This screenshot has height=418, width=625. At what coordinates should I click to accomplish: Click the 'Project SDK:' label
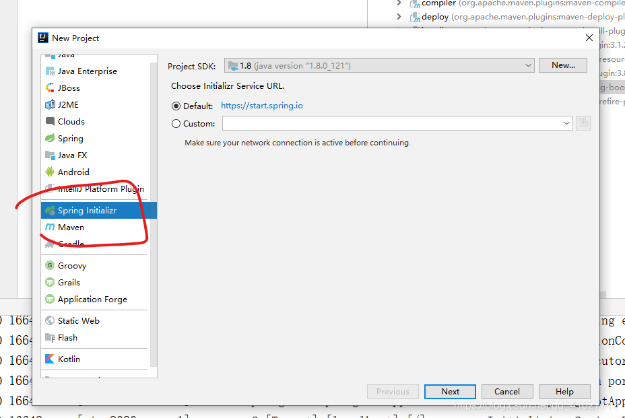coord(191,67)
